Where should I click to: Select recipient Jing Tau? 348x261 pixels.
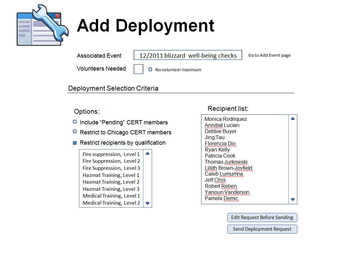pos(215,138)
